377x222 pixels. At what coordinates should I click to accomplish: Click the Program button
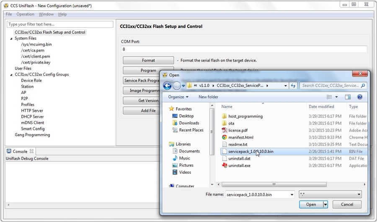point(148,70)
